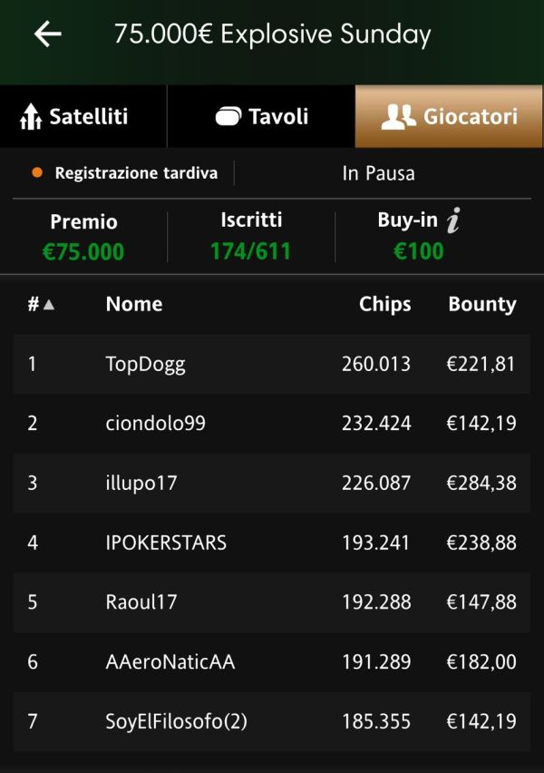Choose Raoul17 from the ranking
The image size is (544, 773).
coord(272,602)
